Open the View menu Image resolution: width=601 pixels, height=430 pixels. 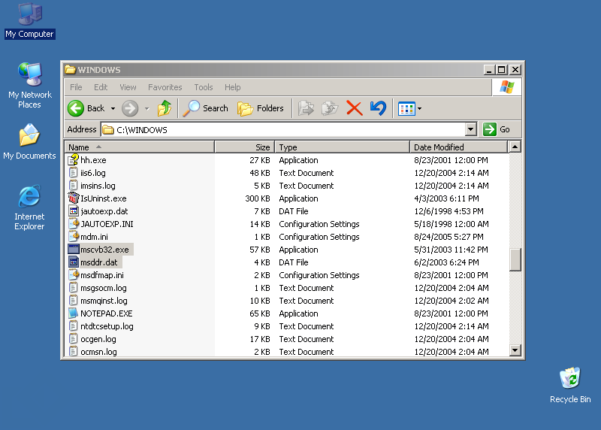coord(128,87)
